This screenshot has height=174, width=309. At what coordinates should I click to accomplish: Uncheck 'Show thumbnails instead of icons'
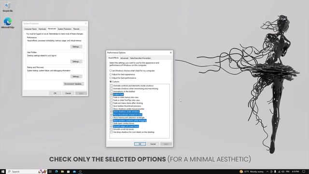pos(112,115)
